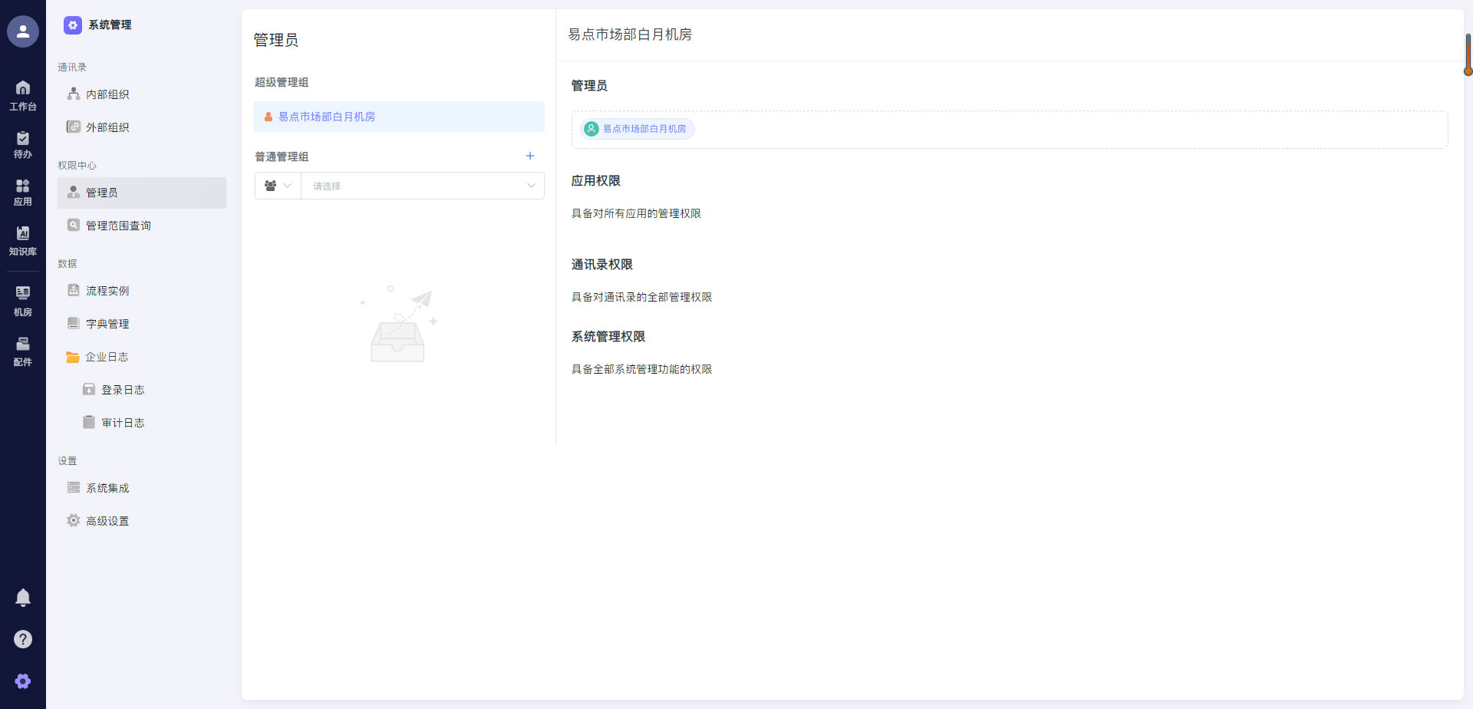
Task: Open the 工作台 workspace icon
Action: click(22, 94)
